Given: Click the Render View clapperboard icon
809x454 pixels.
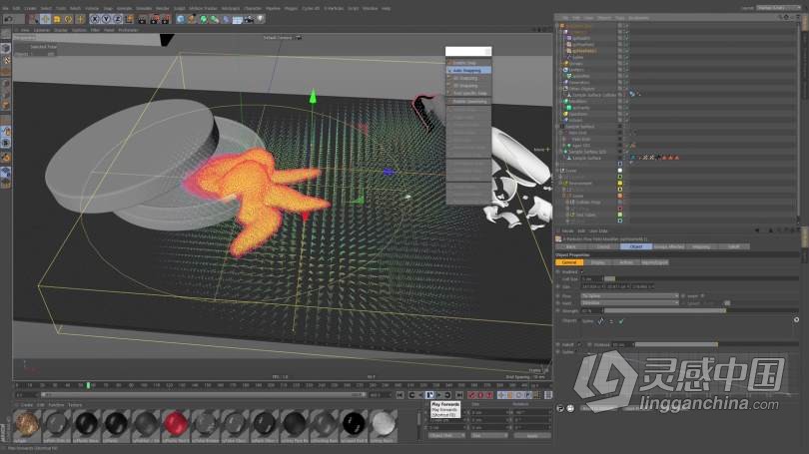Looking at the screenshot, I should point(142,19).
